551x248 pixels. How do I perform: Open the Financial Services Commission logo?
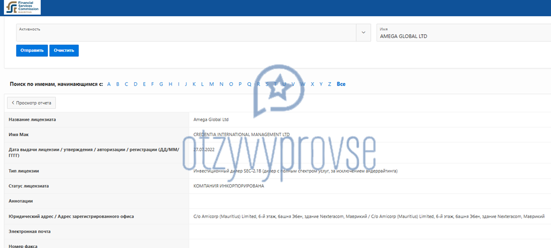click(x=22, y=7)
